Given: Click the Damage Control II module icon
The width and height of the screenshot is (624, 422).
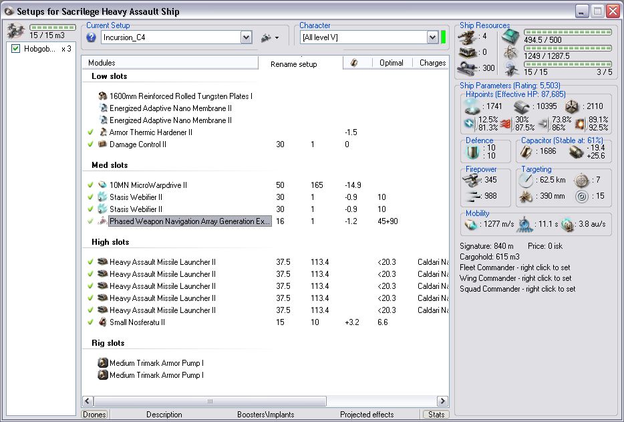Looking at the screenshot, I should click(103, 144).
